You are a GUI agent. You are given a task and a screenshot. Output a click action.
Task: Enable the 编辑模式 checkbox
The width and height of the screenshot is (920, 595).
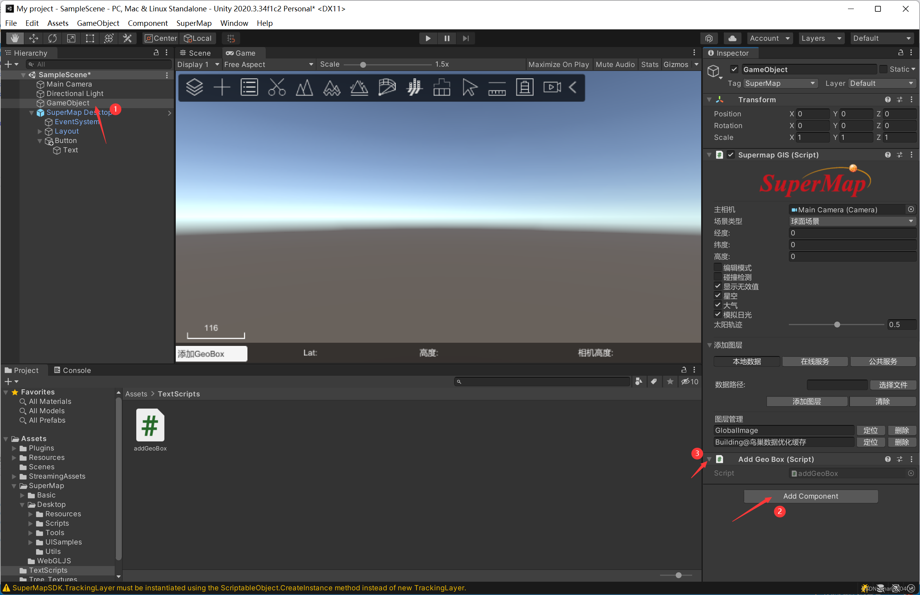tap(717, 267)
